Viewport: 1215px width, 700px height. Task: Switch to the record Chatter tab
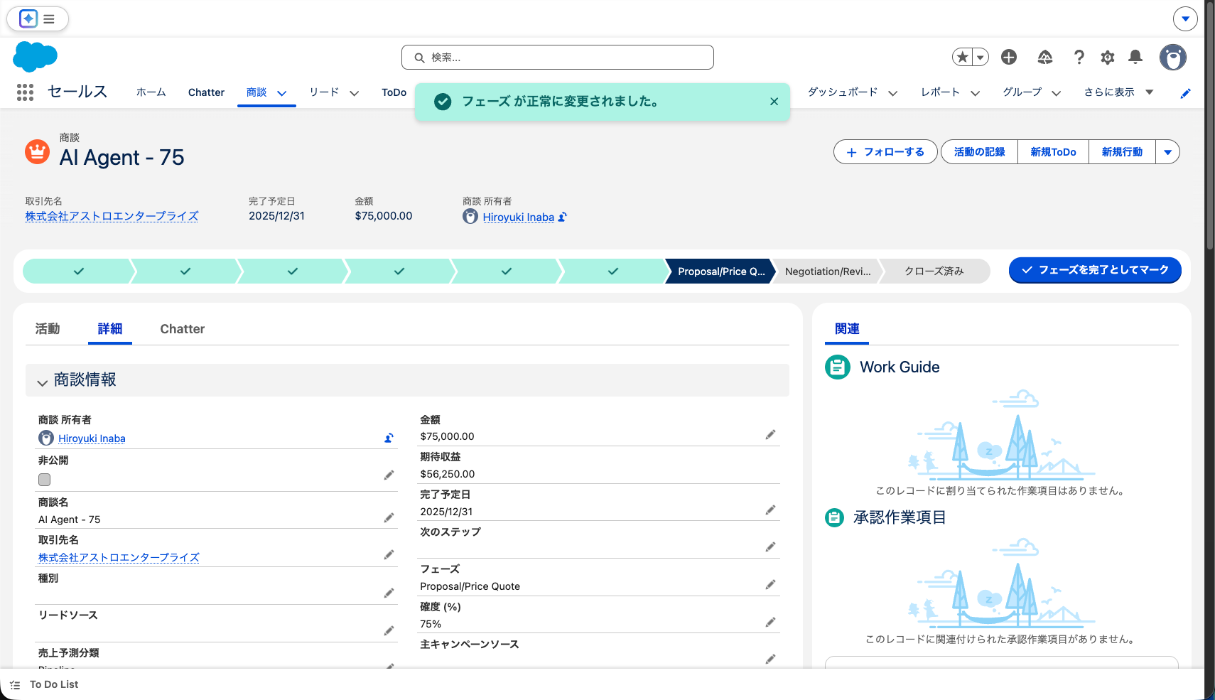click(x=183, y=329)
